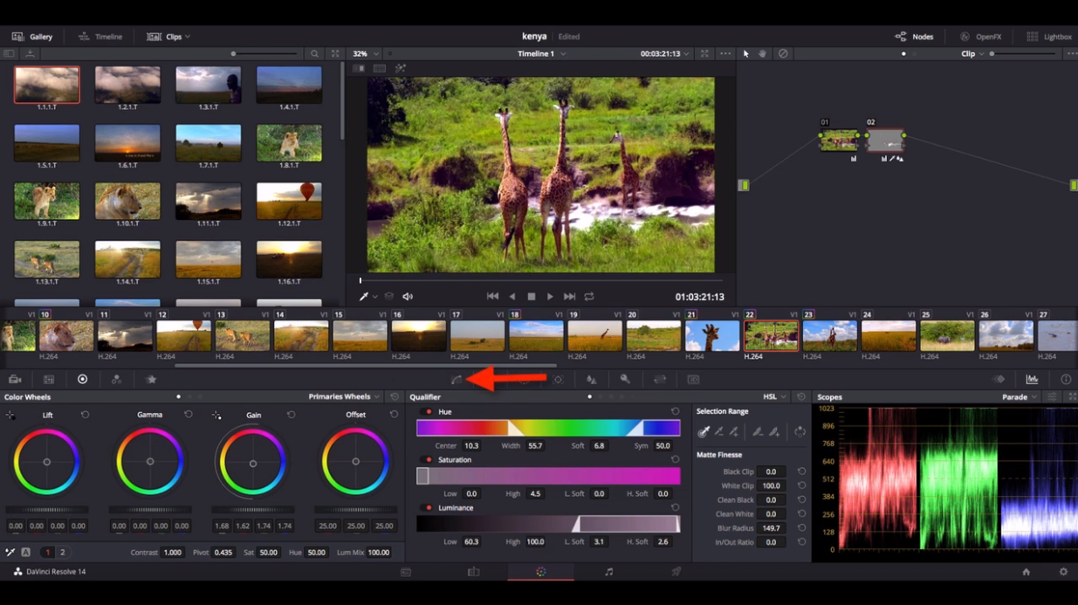Viewport: 1078px width, 605px height.
Task: Open the HSL qualifier mode dropdown
Action: point(774,397)
